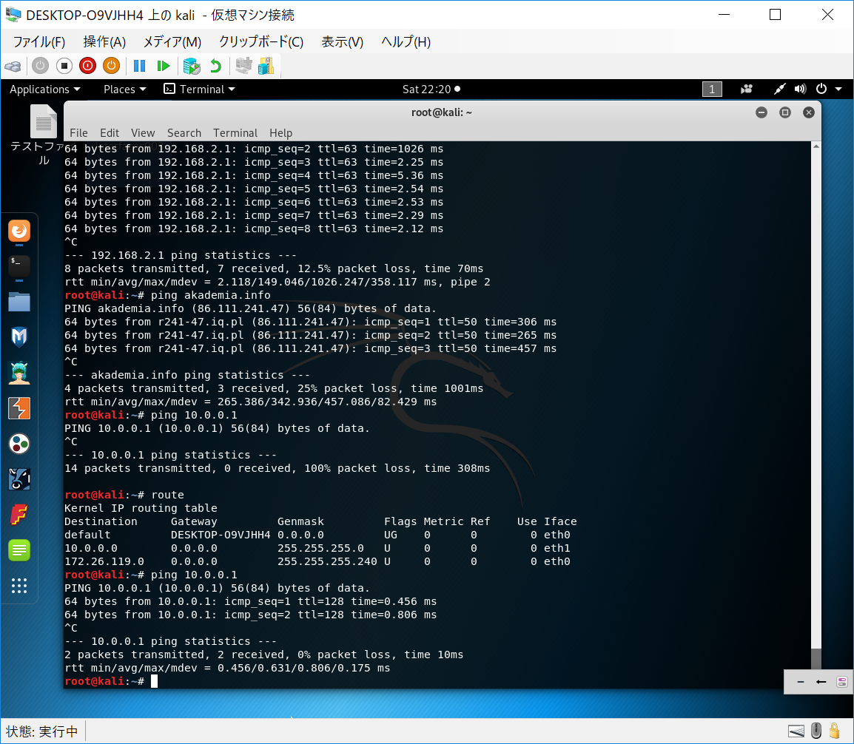
Task: Open the terminal's Search menu
Action: tap(184, 133)
